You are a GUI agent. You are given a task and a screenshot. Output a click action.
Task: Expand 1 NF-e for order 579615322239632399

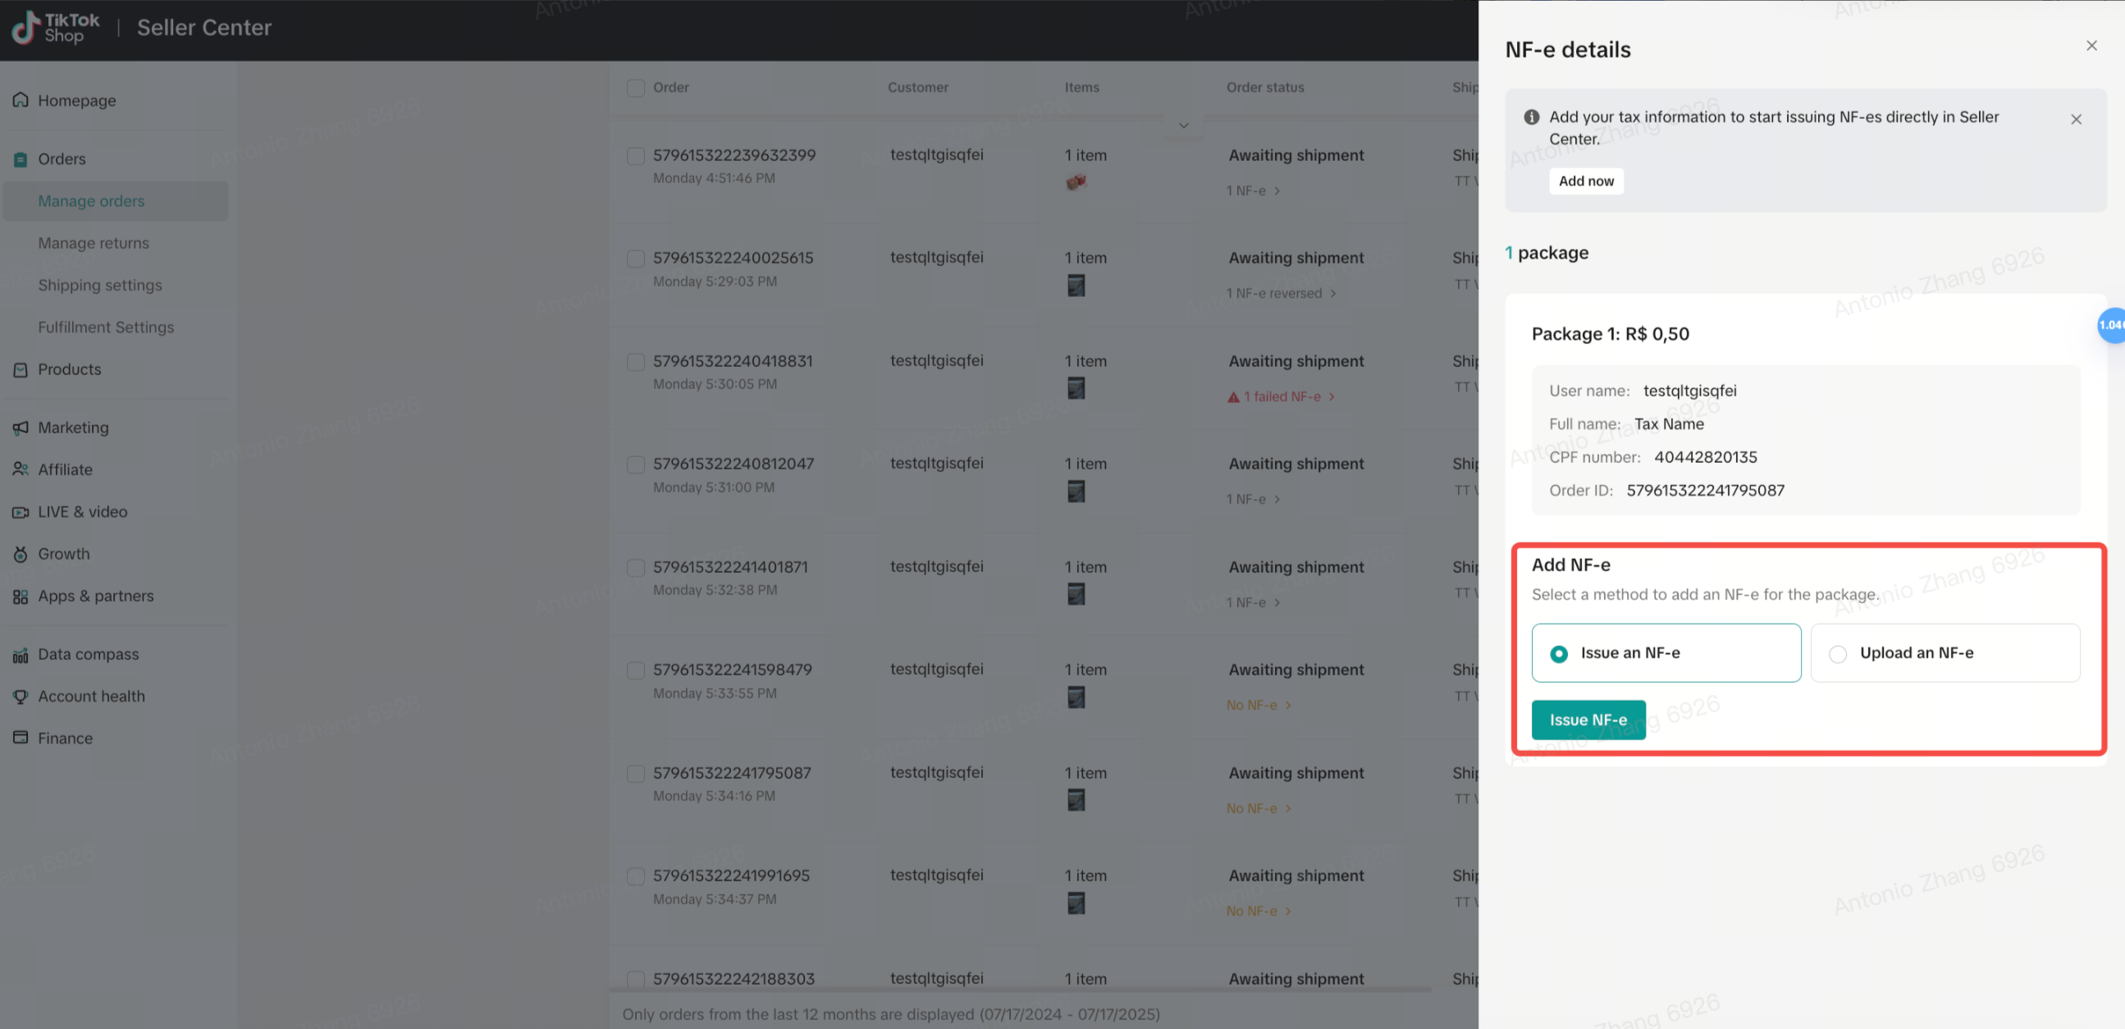tap(1252, 190)
